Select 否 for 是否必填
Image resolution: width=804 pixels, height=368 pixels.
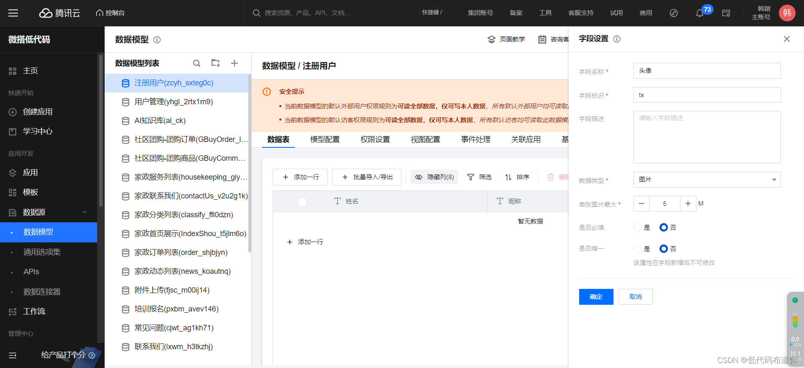coord(664,227)
